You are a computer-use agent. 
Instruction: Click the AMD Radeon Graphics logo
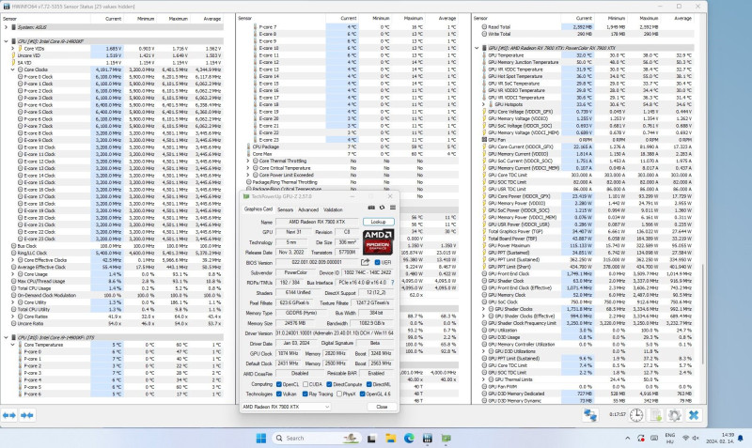[x=378, y=242]
